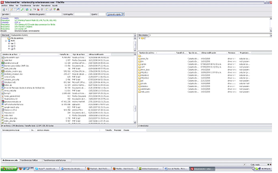
Task: Click local file list scroll-down arrow
Action: 135,122
